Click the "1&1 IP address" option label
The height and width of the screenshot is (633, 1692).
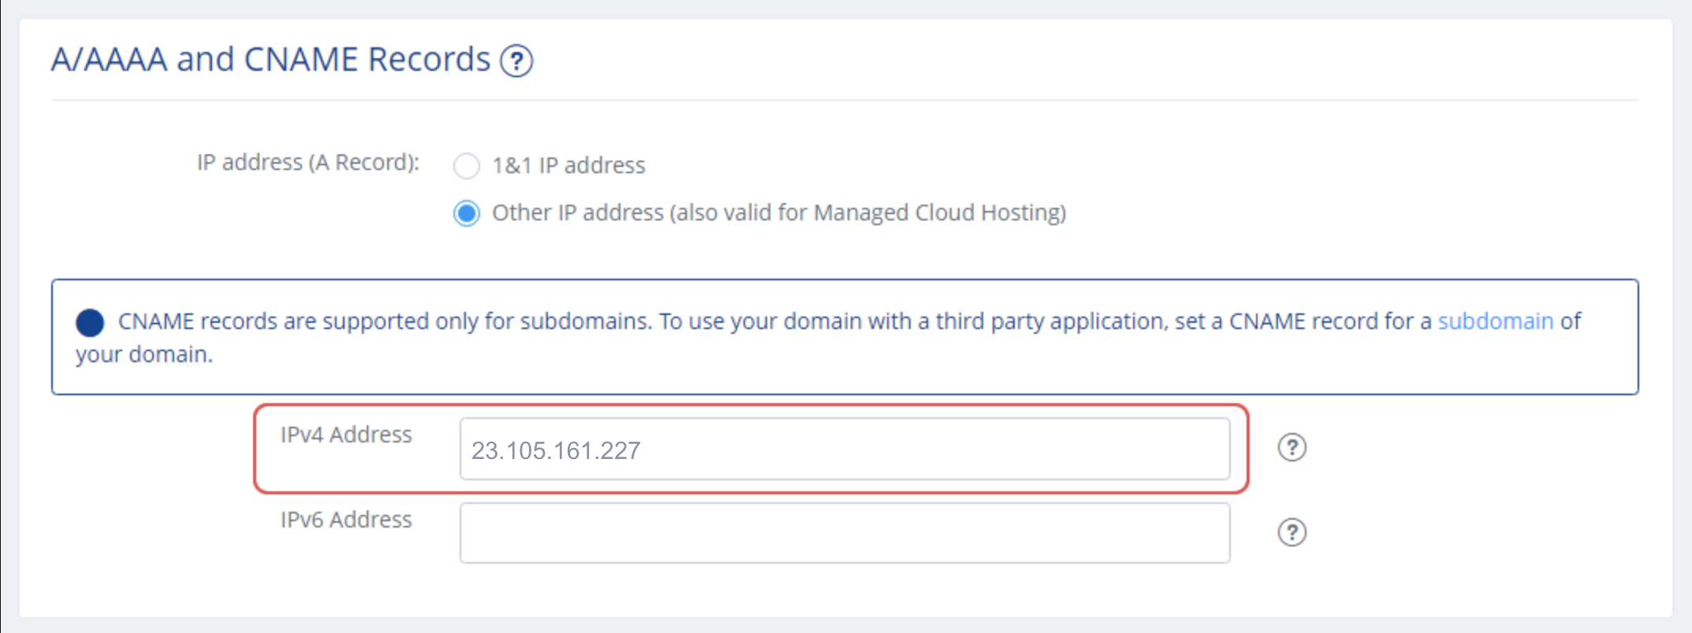pos(568,165)
